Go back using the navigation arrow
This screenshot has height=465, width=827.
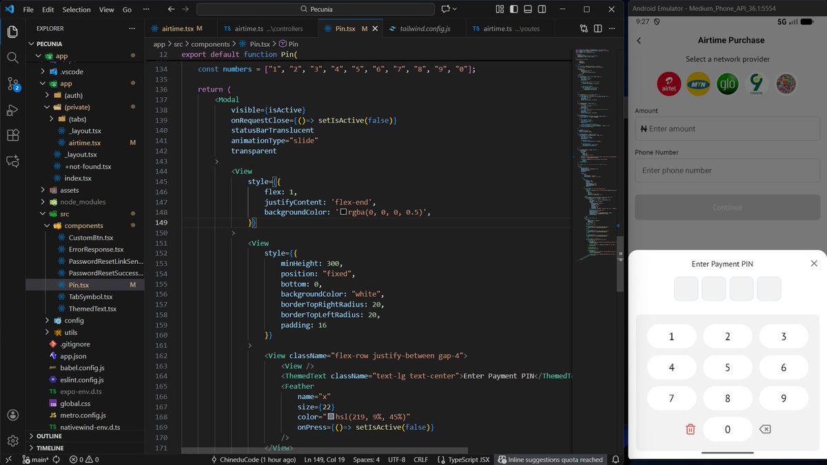[x=170, y=10]
